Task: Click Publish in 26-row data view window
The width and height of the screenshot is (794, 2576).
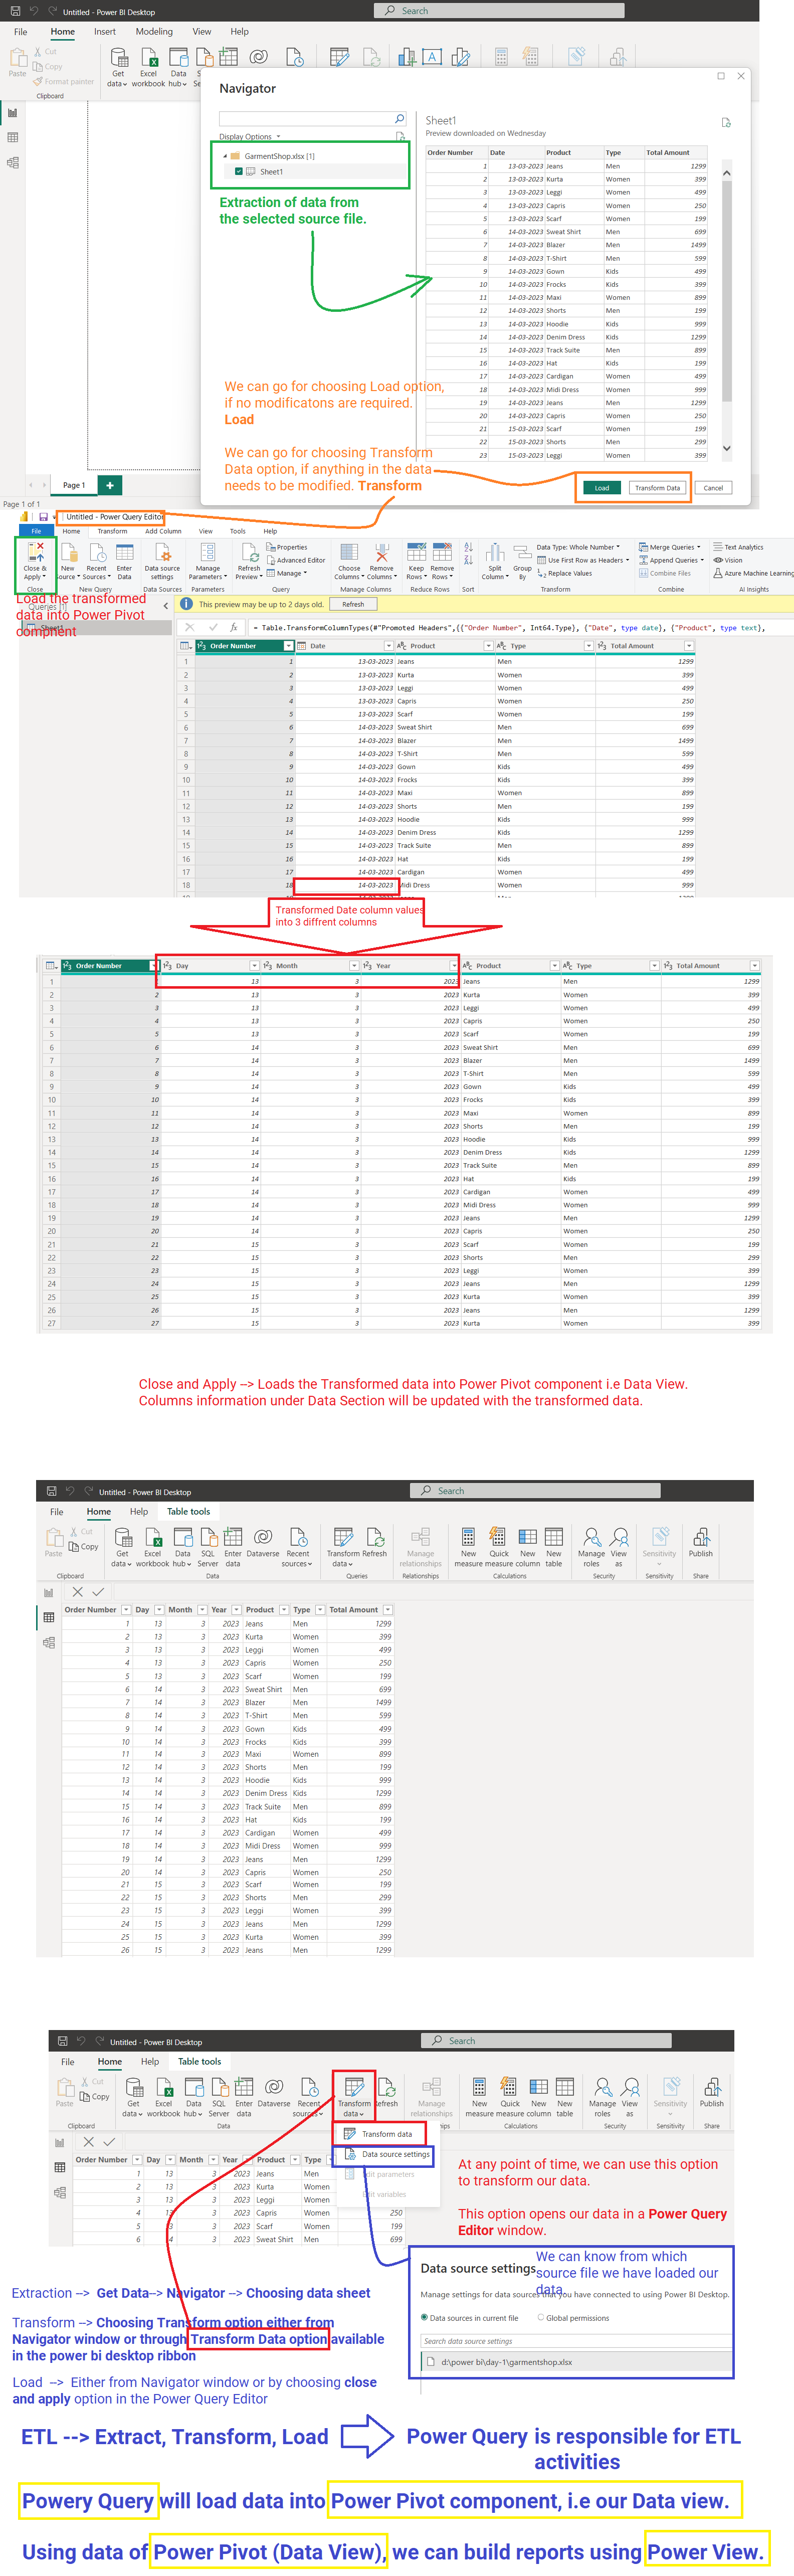Action: 701,1541
